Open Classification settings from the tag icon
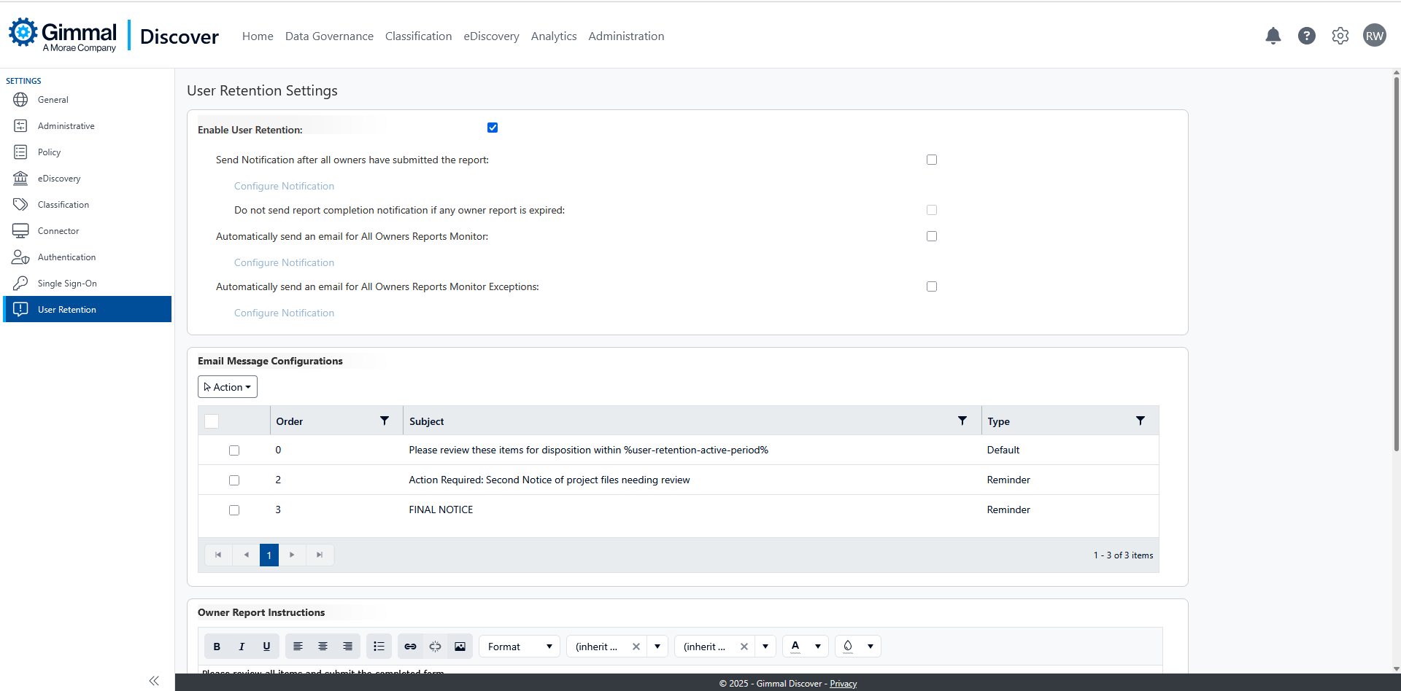 [20, 204]
